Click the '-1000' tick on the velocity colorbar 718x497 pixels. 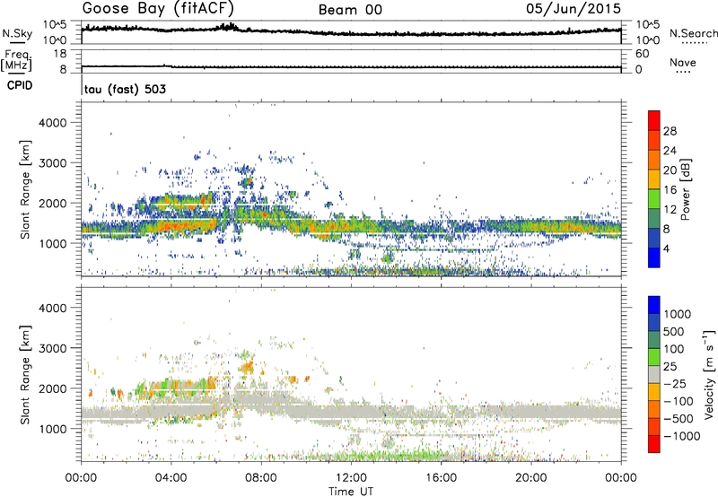(682, 436)
